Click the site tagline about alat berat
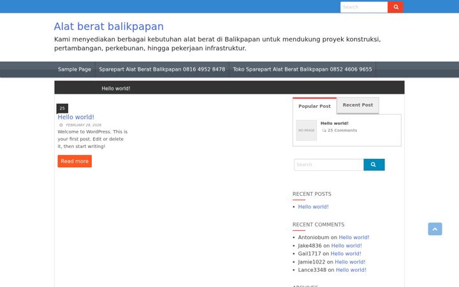Screen dimensions: 459x287 tap(217, 43)
